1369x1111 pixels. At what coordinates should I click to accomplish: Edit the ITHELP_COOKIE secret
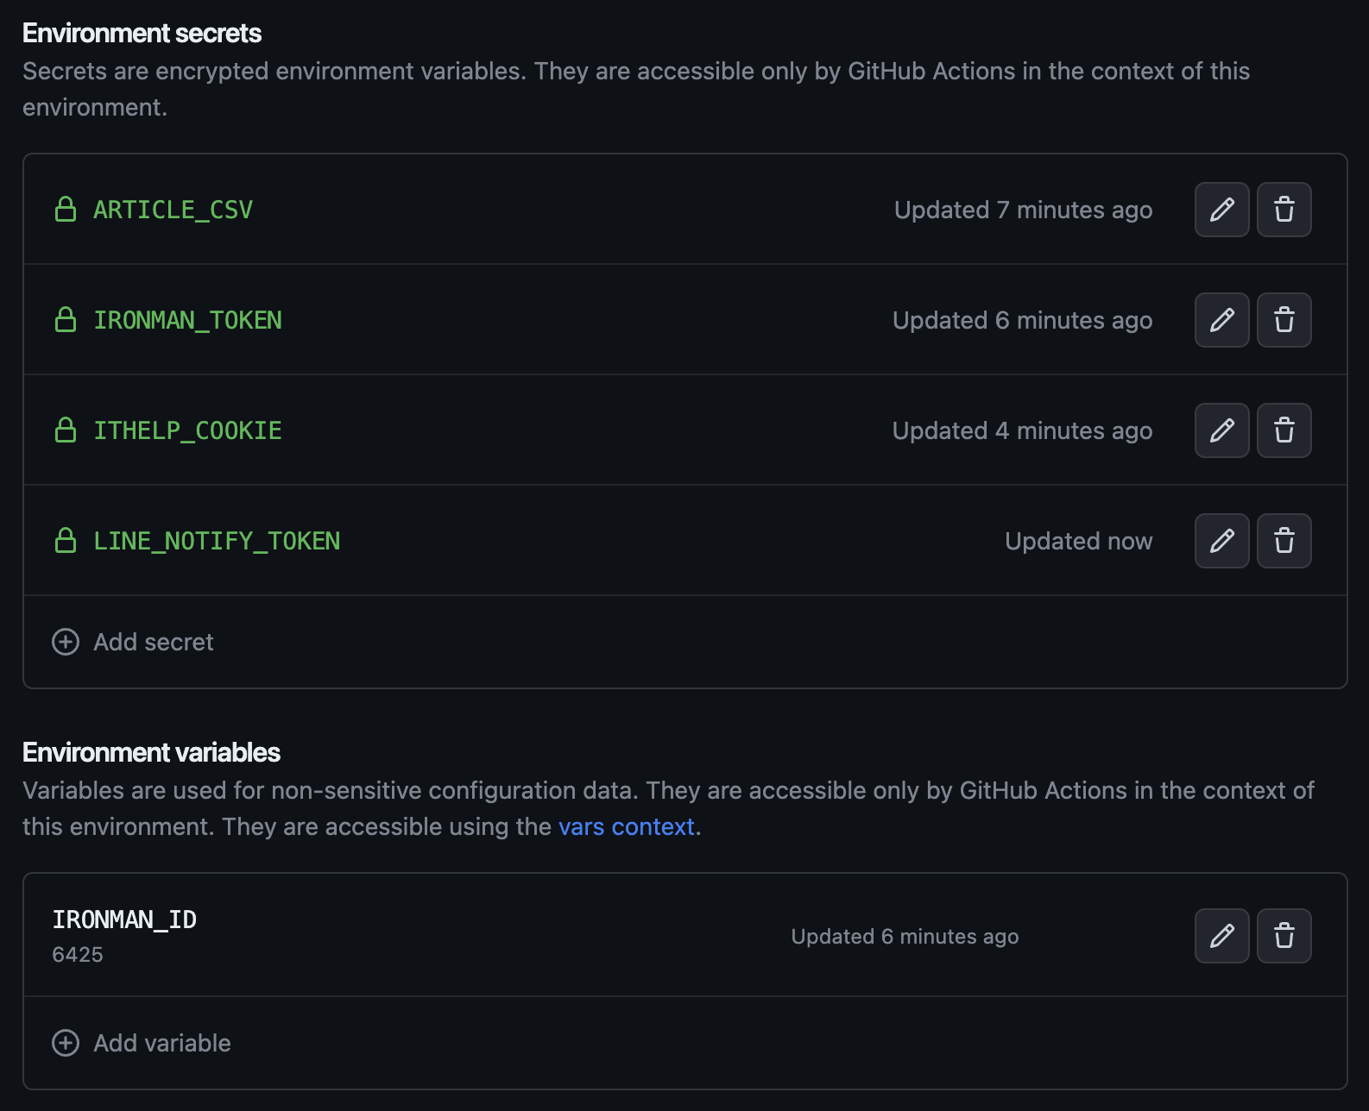click(x=1221, y=430)
